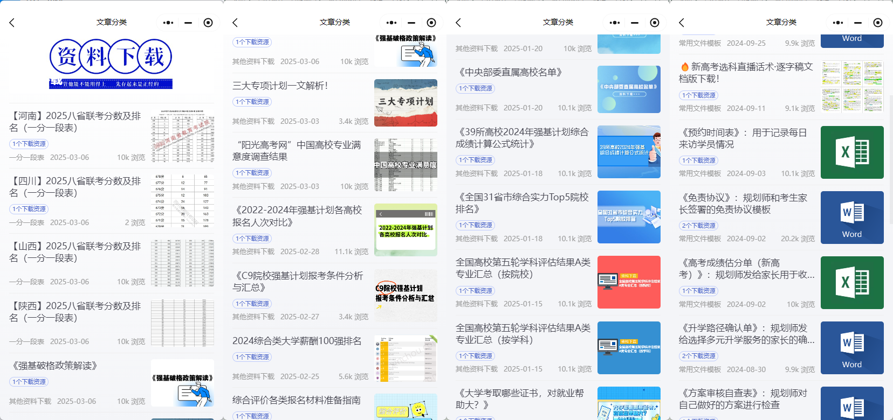The height and width of the screenshot is (420, 893).
Task: Click the document thumbnail of 新高考选科直播话术
Action: pos(852,87)
